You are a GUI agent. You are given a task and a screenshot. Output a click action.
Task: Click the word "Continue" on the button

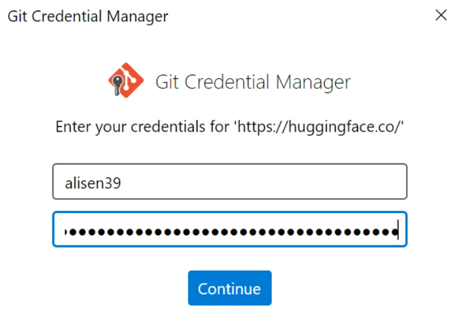(x=229, y=288)
